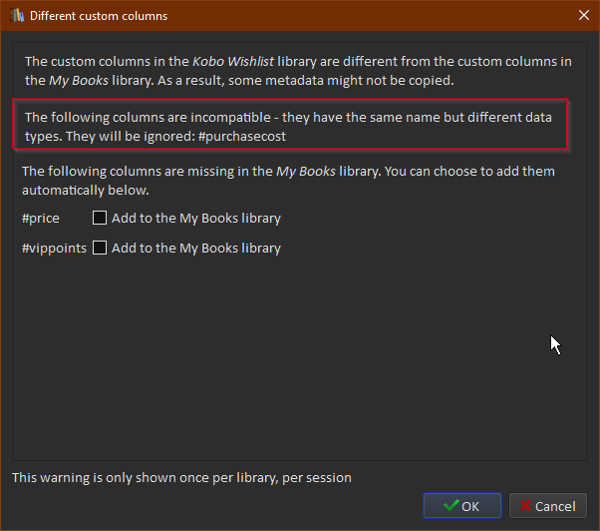Click the #price column name label
The width and height of the screenshot is (600, 531).
coord(40,218)
